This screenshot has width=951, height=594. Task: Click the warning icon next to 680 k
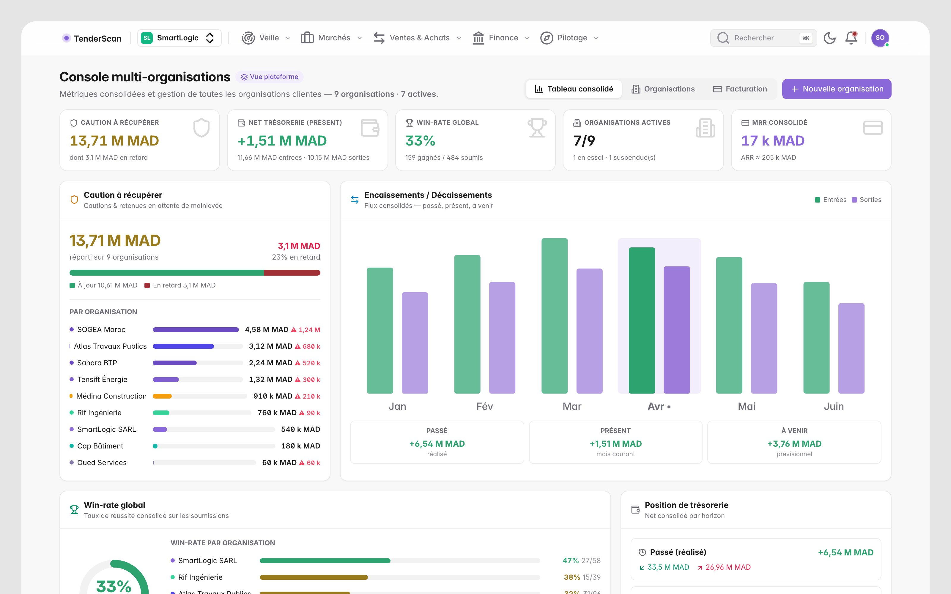coord(297,347)
